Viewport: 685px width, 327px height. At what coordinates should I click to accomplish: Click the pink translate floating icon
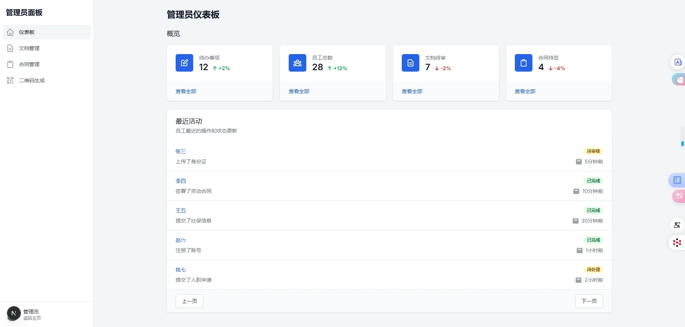click(x=679, y=196)
